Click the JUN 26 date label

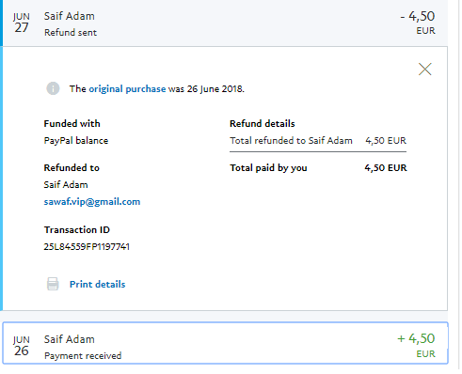22,346
